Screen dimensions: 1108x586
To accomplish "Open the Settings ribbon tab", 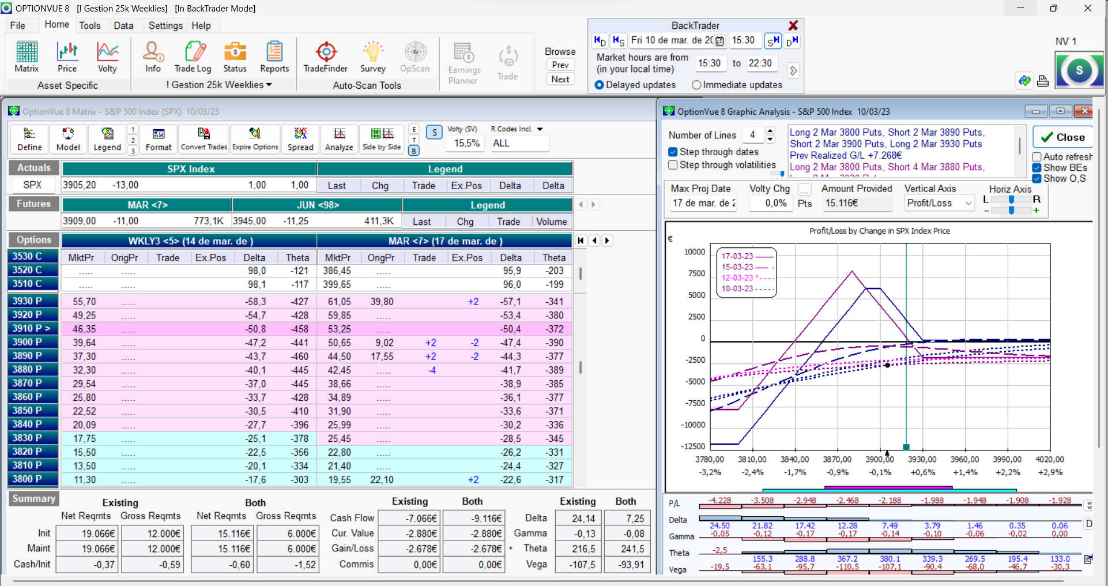I will coord(165,25).
